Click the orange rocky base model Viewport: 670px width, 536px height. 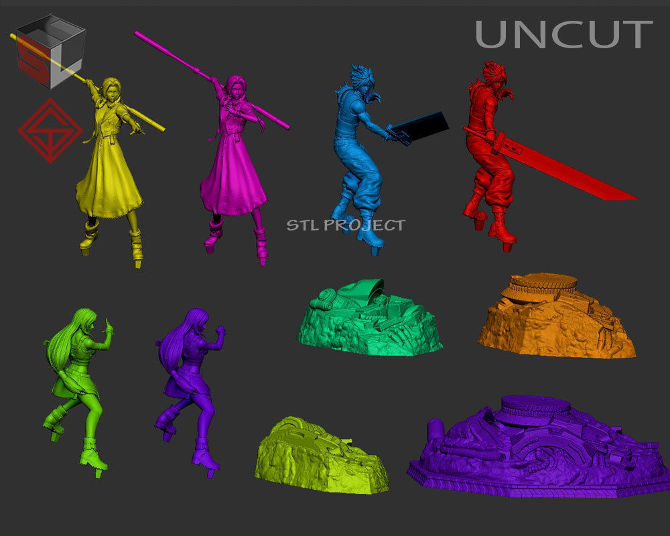click(556, 316)
